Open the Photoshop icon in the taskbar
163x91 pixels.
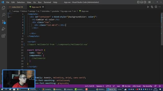pos(39,89)
